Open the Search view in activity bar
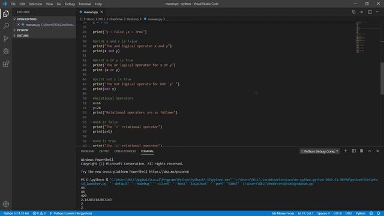 pos(6,26)
